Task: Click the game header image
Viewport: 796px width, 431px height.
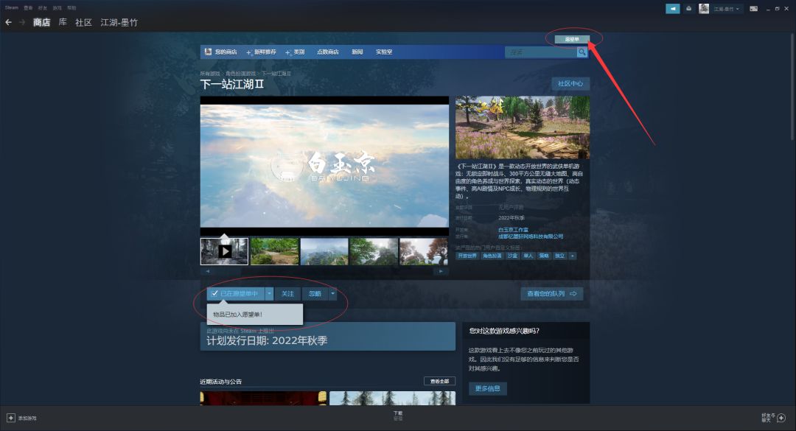Action: tap(523, 127)
